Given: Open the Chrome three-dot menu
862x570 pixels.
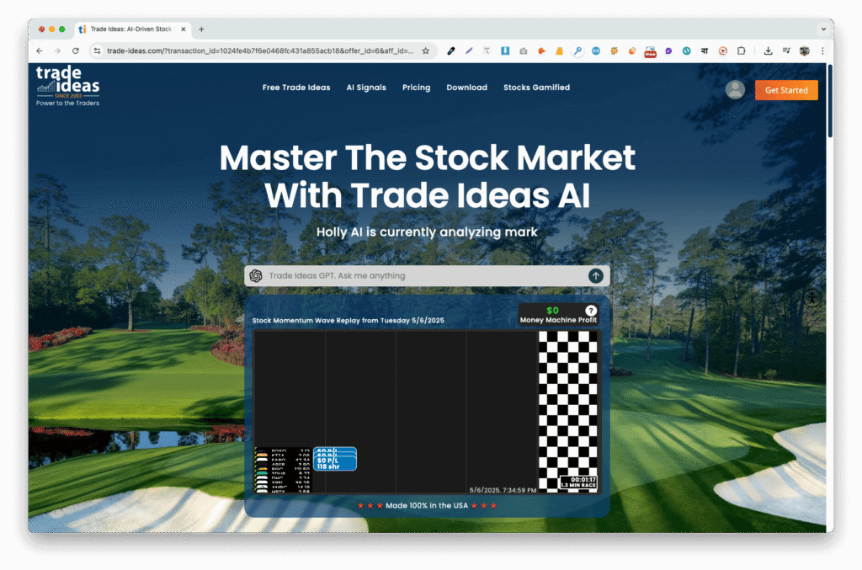Looking at the screenshot, I should [822, 51].
